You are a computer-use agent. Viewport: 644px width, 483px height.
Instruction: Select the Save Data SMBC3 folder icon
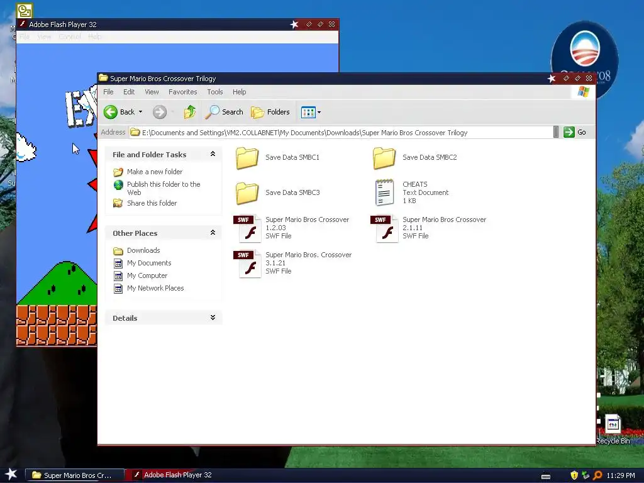pos(247,193)
